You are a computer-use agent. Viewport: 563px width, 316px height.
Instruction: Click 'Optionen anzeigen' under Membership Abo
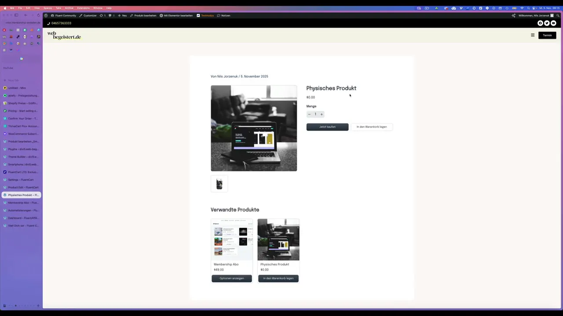pyautogui.click(x=231, y=278)
